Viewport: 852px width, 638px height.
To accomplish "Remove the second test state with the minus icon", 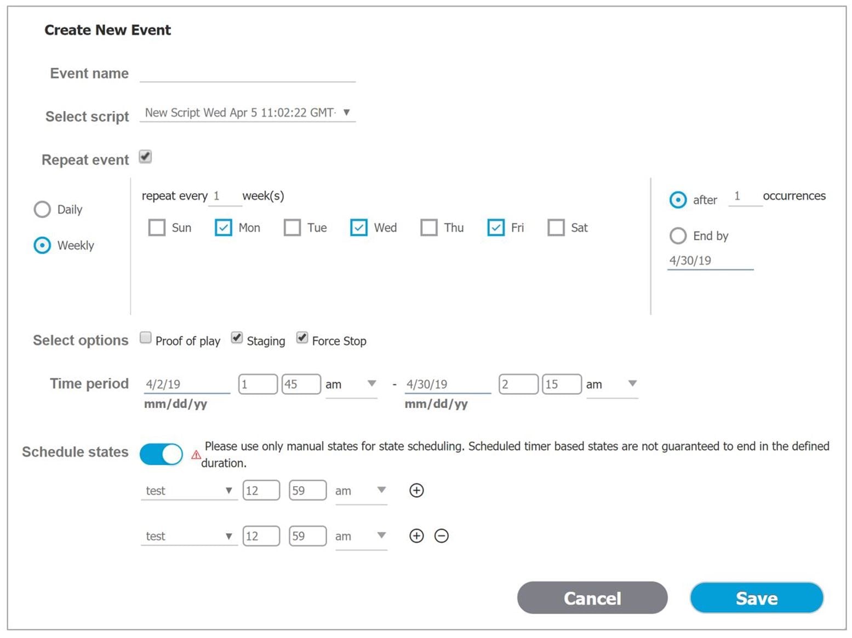I will 441,536.
